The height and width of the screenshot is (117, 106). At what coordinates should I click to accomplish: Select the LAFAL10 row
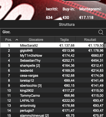(52, 100)
